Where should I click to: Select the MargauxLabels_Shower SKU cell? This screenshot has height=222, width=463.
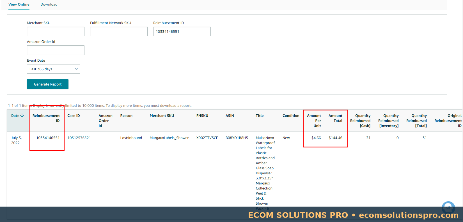169,138
